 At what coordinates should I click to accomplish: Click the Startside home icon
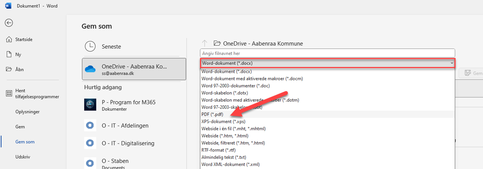9,39
